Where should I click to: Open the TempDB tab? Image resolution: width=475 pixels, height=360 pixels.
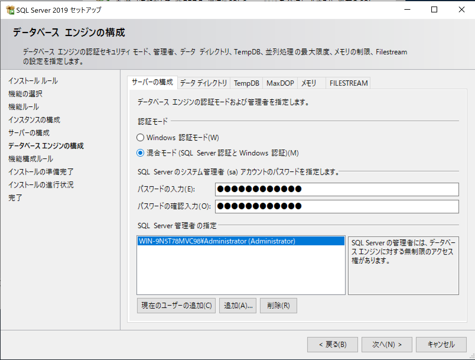[246, 83]
